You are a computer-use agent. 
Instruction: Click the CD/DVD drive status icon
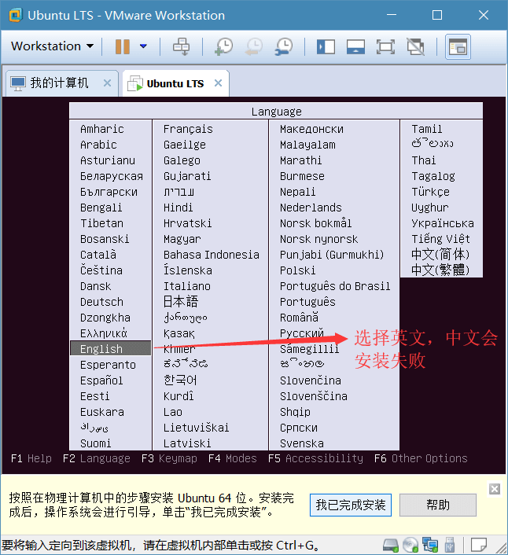coord(410,545)
